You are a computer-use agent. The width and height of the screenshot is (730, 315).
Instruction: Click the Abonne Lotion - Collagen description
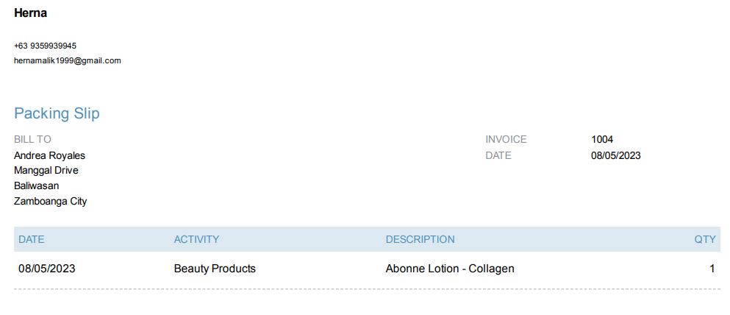pos(450,269)
